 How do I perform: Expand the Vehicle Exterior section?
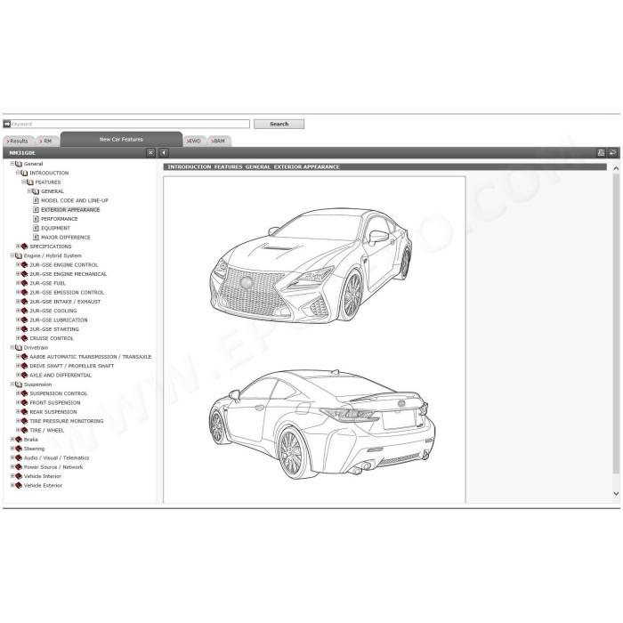[12, 485]
